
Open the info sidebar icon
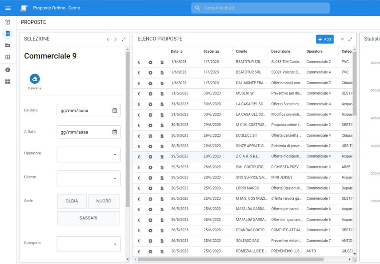tap(8, 70)
